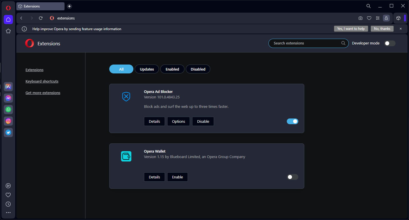
Task: Open Twitter in the sidebar
Action: (8, 133)
